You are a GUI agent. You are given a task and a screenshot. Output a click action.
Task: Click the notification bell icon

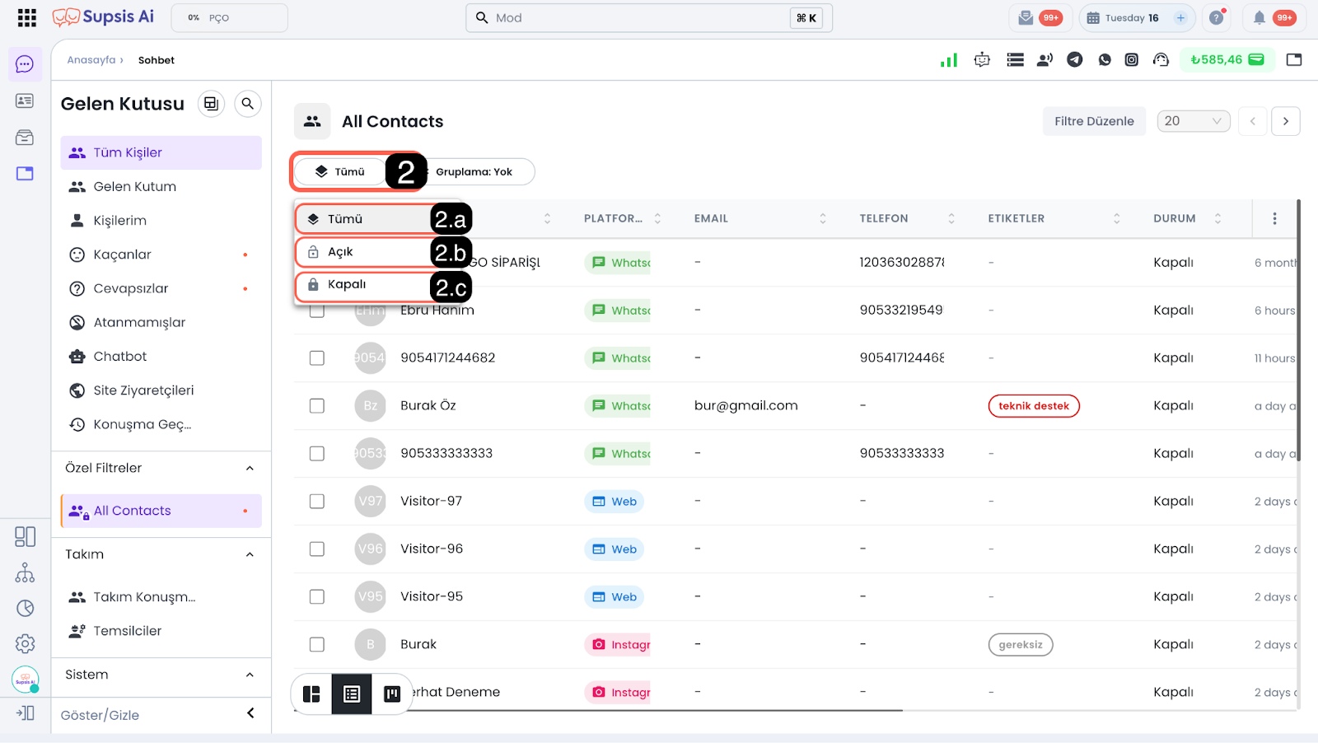click(x=1259, y=17)
